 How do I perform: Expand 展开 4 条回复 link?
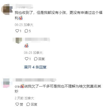click(35, 67)
